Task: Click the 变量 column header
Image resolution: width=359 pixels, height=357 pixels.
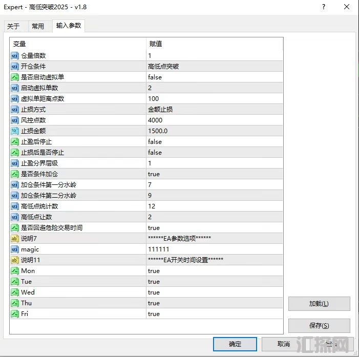Action: pyautogui.click(x=78, y=44)
